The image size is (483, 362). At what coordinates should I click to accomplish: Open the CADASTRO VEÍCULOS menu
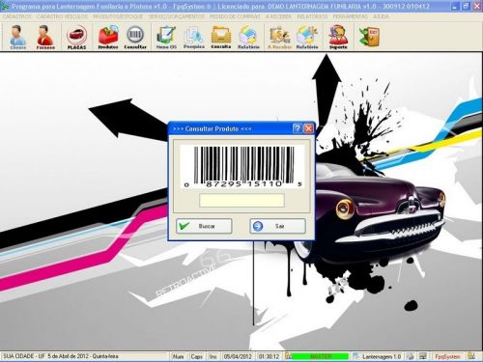[63, 16]
